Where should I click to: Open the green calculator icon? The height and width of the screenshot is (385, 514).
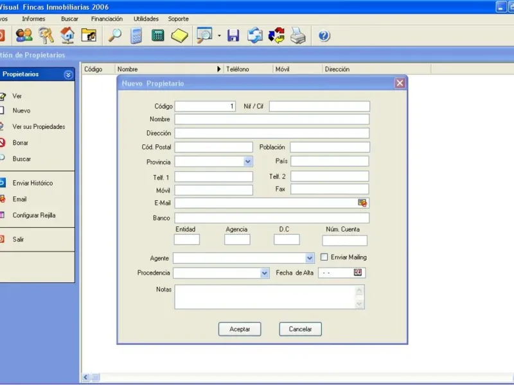pos(157,35)
